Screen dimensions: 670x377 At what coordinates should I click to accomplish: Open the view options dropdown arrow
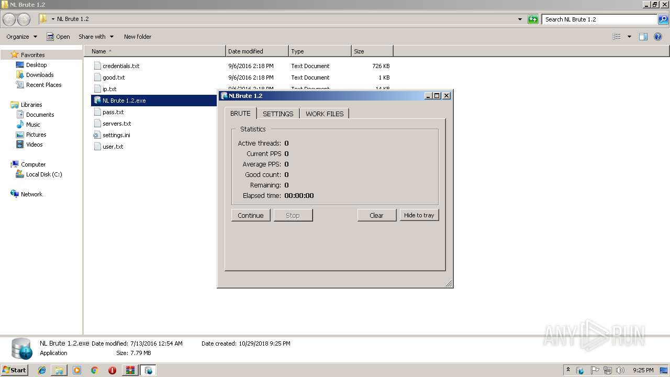629,37
